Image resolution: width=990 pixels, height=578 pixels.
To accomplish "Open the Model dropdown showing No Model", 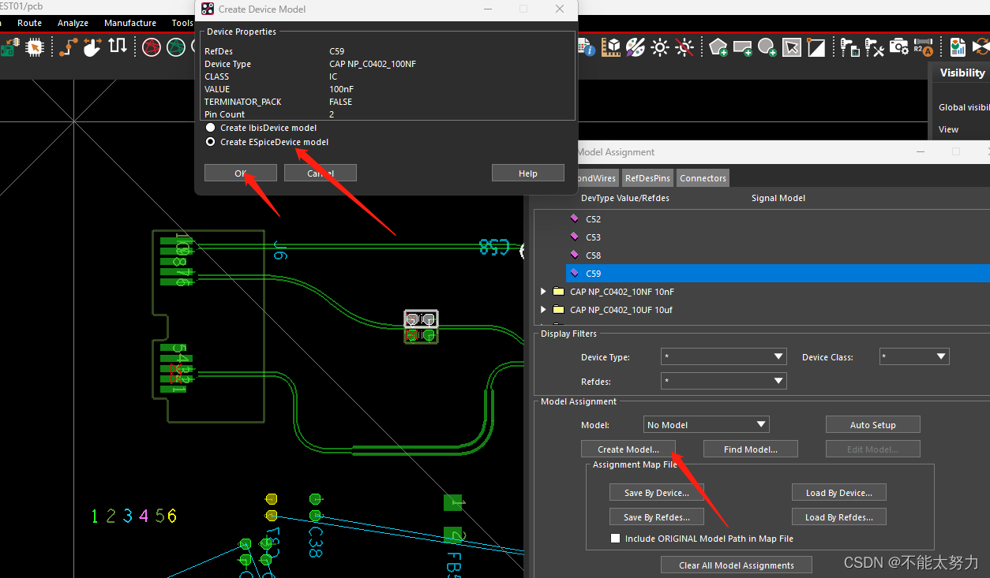I will pos(707,425).
